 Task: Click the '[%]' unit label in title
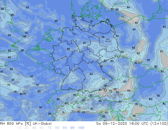(x=28, y=124)
